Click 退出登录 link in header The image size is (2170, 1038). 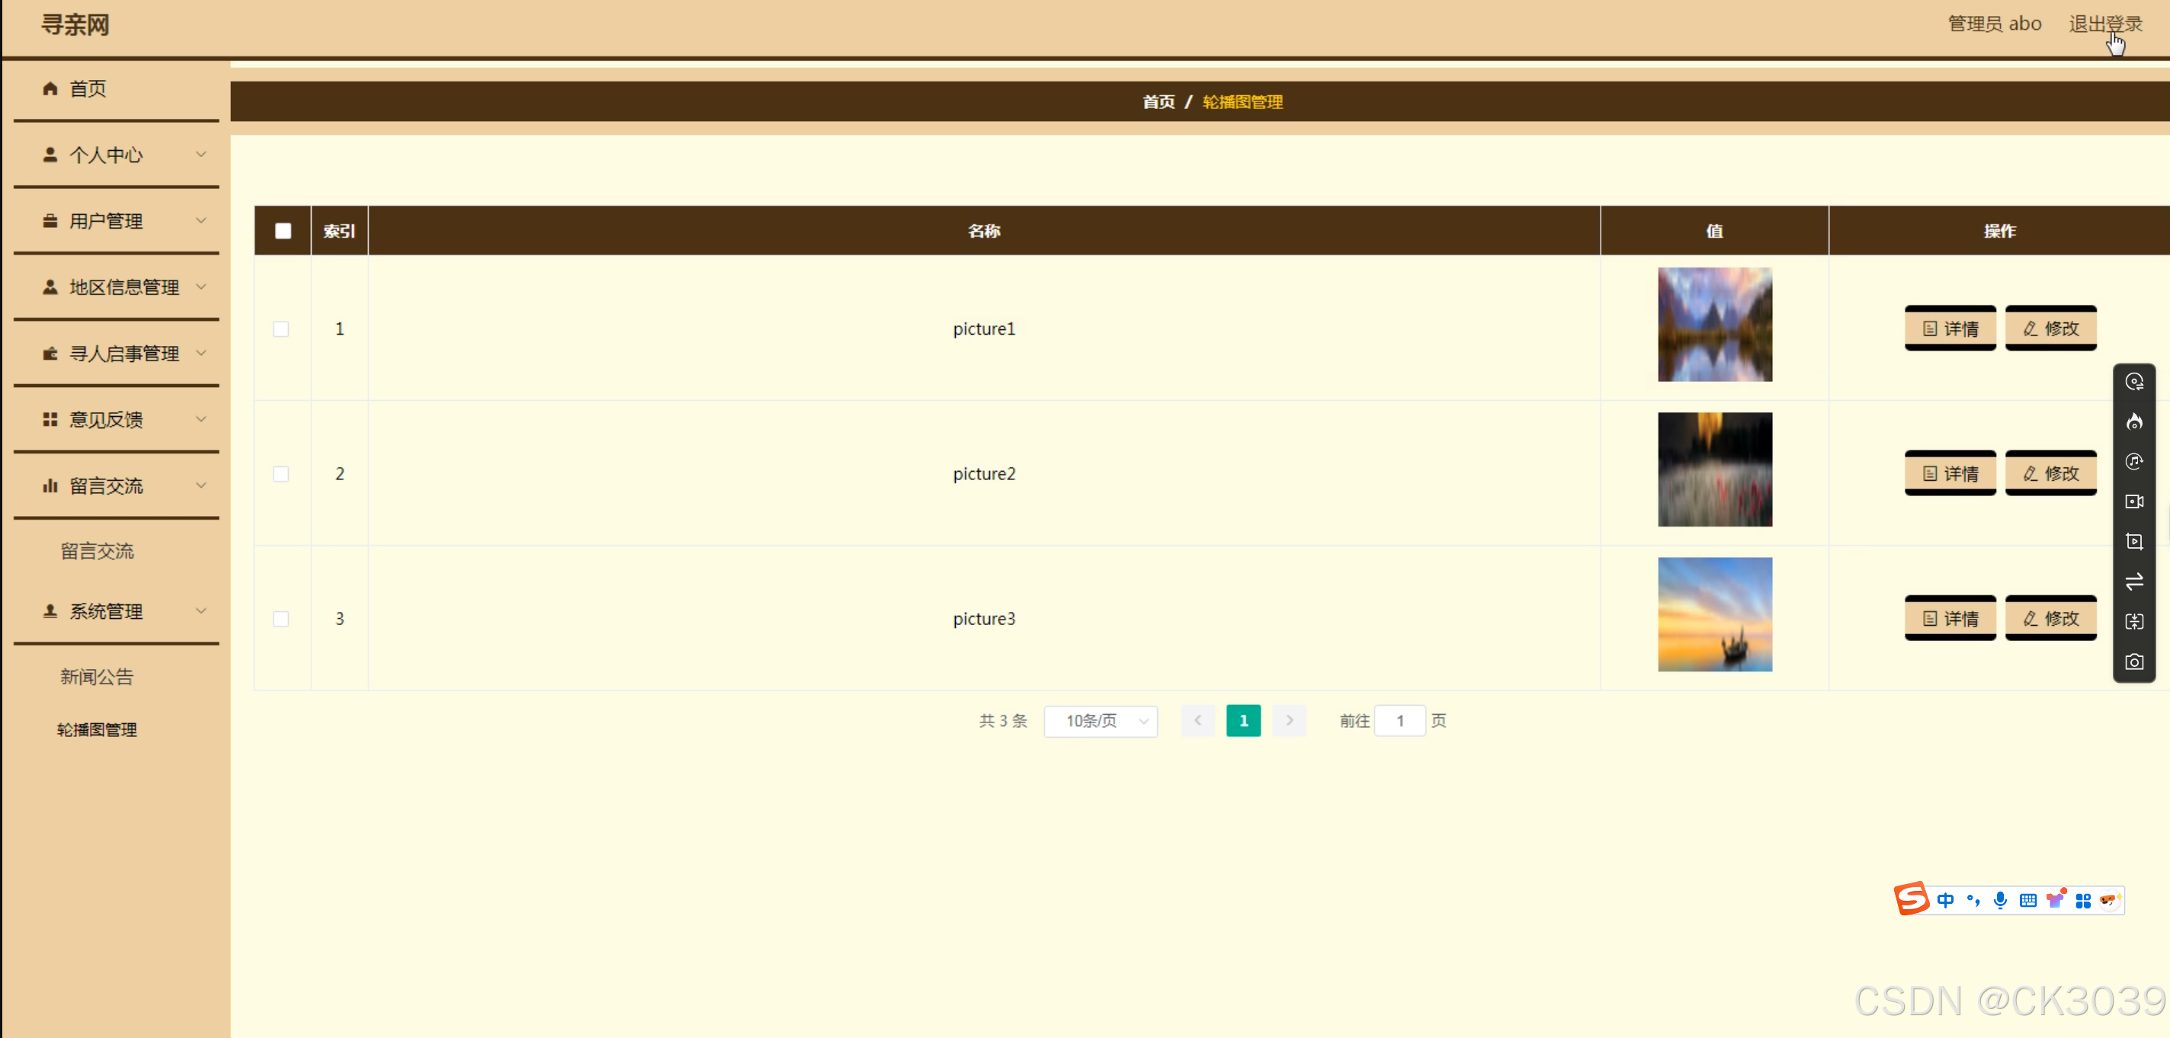tap(2104, 24)
